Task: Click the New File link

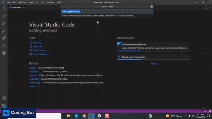Action: (x=38, y=43)
